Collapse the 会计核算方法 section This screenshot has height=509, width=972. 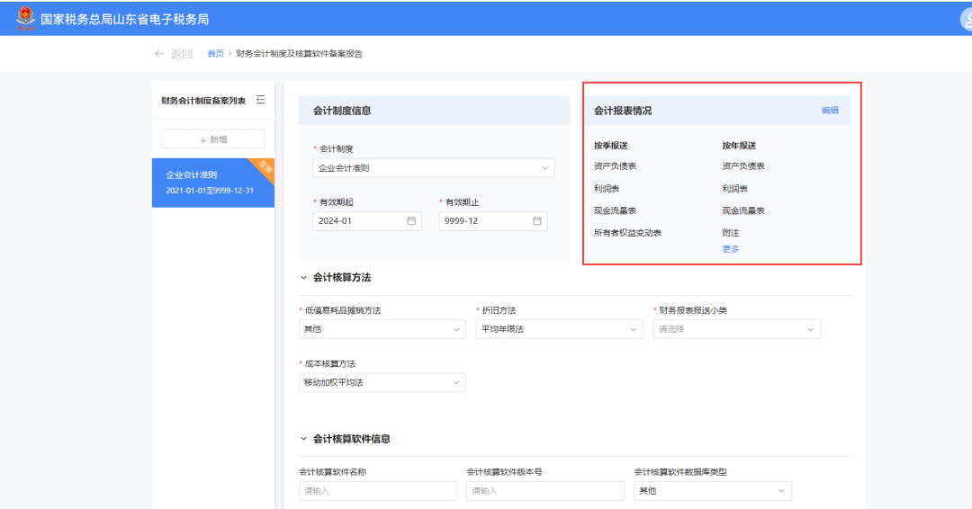(x=304, y=277)
